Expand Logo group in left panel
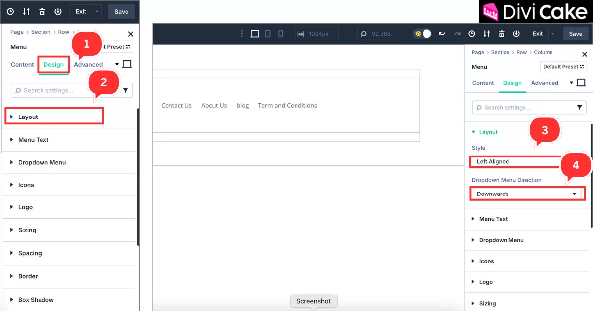Screen dimensions: 593x311 (69, 207)
